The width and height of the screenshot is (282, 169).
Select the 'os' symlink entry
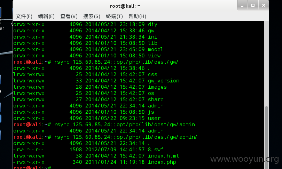[151, 93]
